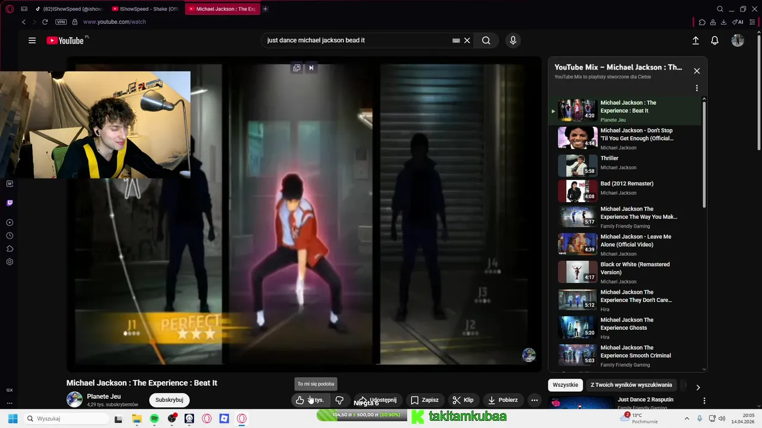The height and width of the screenshot is (428, 762).
Task: Open Opera easy setup sliders icon
Action: click(x=754, y=22)
